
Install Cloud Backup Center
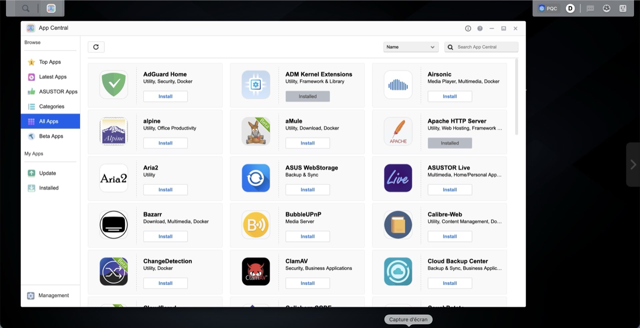450,283
